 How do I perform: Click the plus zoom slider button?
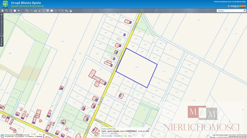[x=2, y=15]
